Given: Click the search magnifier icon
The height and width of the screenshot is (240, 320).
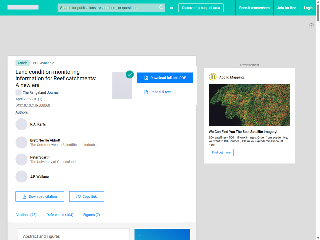Looking at the screenshot, I should pyautogui.click(x=161, y=7).
